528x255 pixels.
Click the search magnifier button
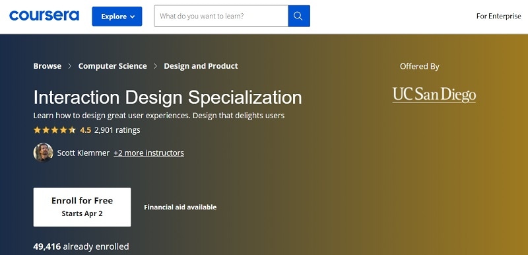point(299,16)
